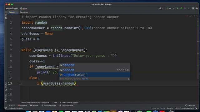Click line number 13 in the gutter
The height and width of the screenshot is (112, 200).
click(x=10, y=83)
